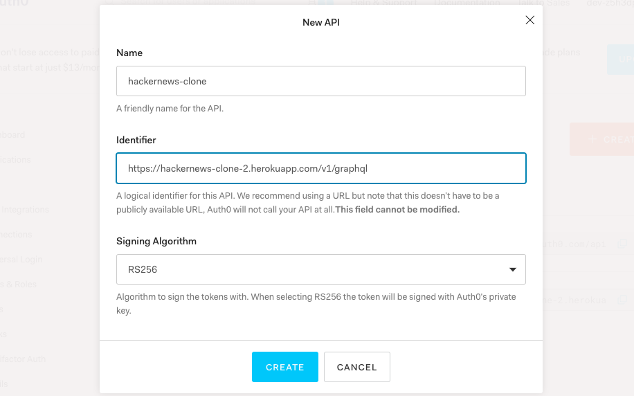Open Connections in the sidebar
634x396 pixels.
[x=16, y=234]
